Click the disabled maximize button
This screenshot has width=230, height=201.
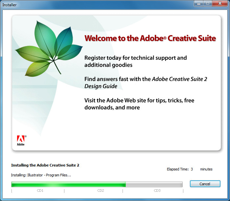(x=208, y=3)
